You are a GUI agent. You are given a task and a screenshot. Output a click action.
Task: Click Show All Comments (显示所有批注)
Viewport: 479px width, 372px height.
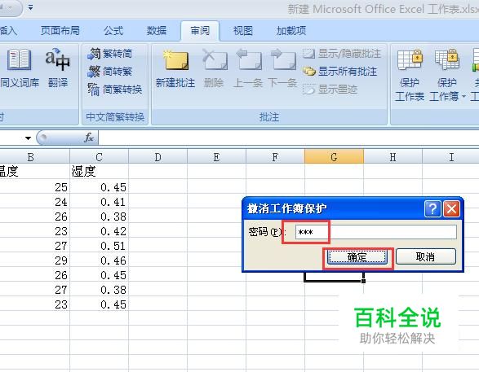click(x=339, y=72)
